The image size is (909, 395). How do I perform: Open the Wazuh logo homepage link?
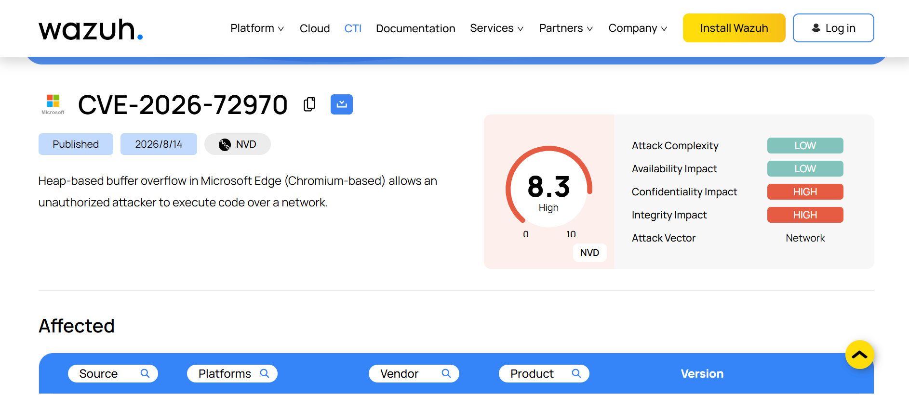[91, 29]
